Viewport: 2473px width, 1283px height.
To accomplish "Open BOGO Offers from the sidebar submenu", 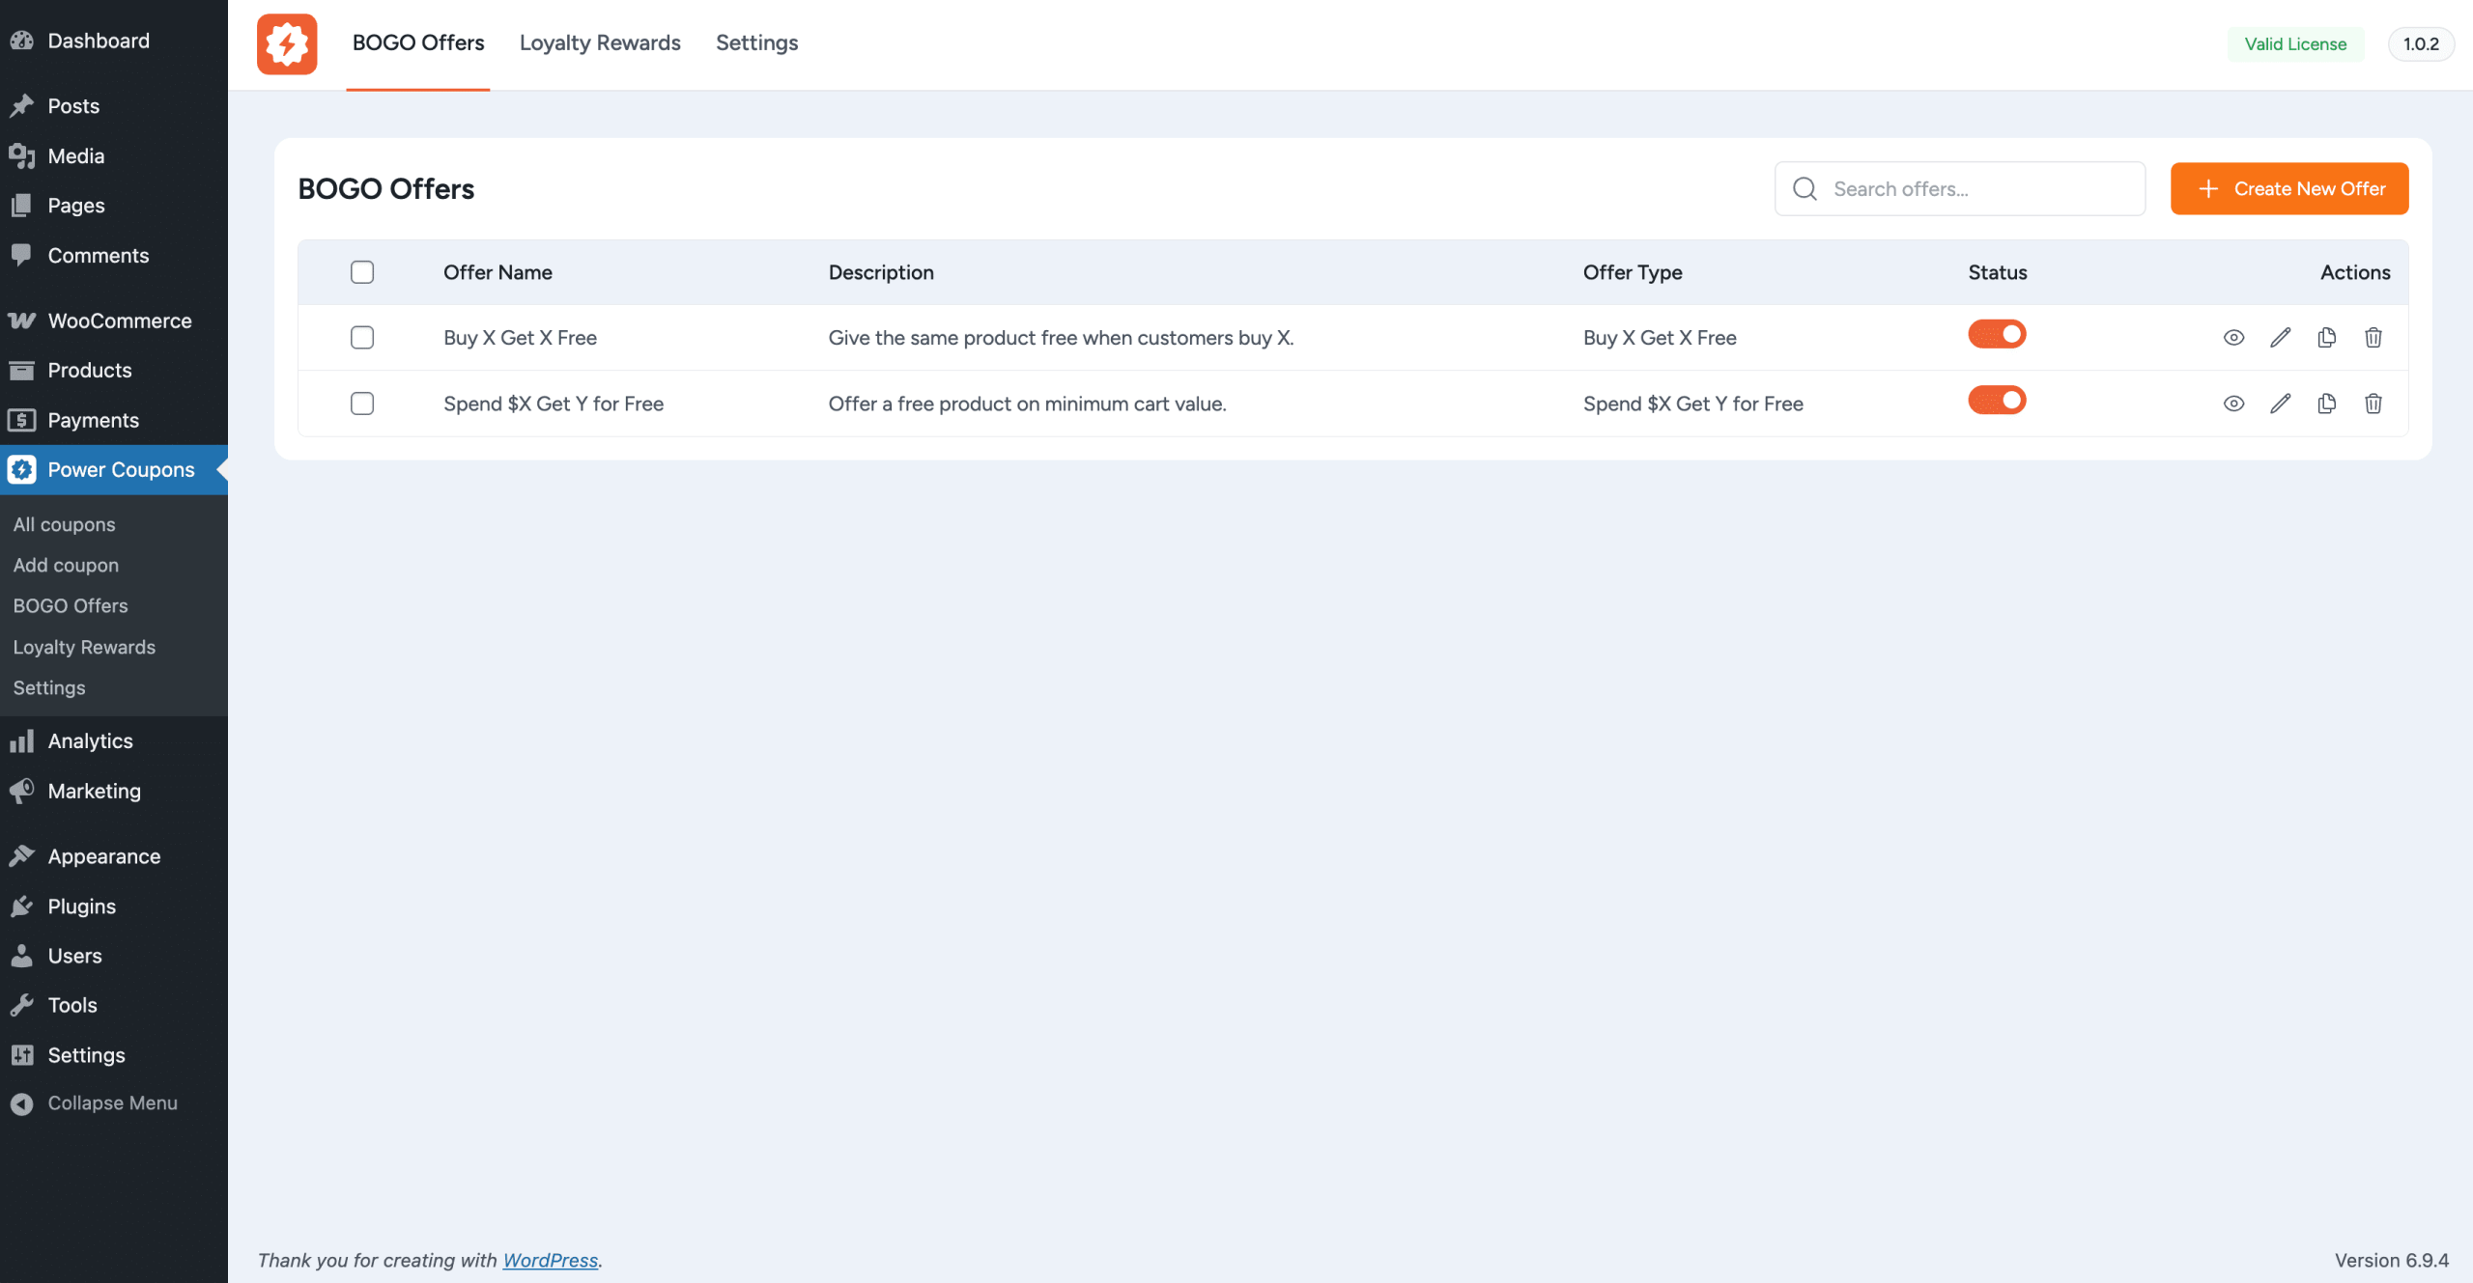I will tap(71, 605).
